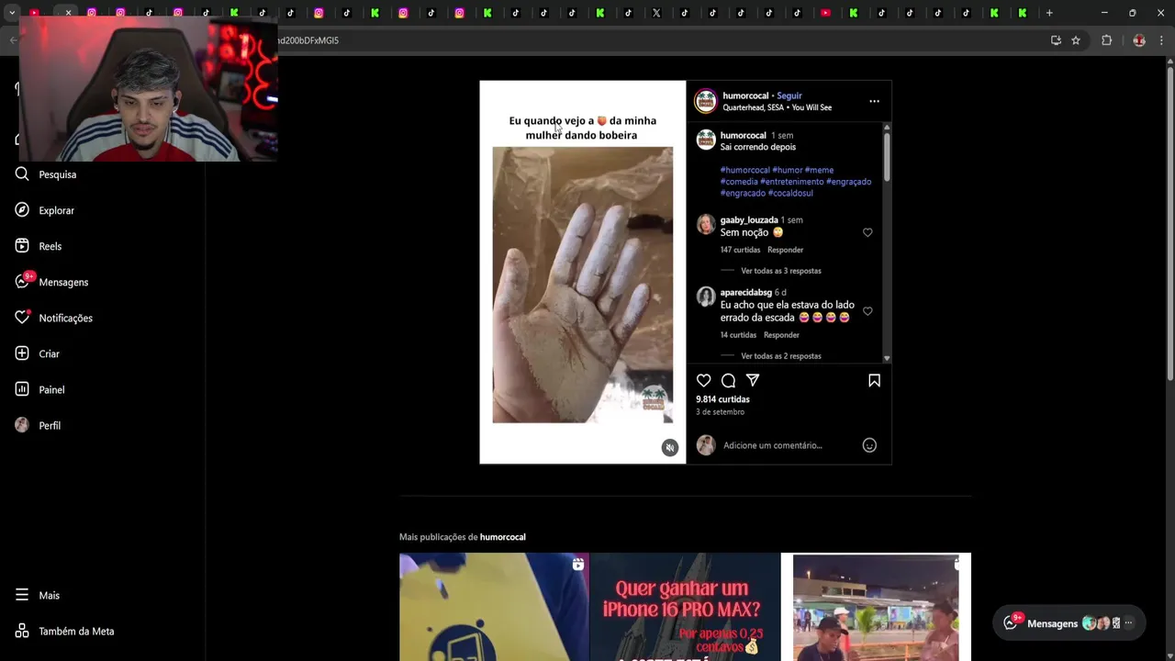
Task: Open the Reels sidebar icon
Action: 22,246
